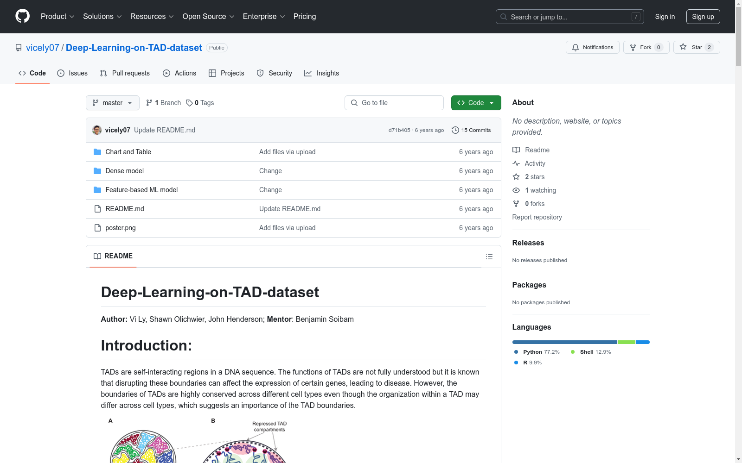Screen dimensions: 742x463
Task: Click the clock icon beside 15 Commits
Action: coord(455,130)
